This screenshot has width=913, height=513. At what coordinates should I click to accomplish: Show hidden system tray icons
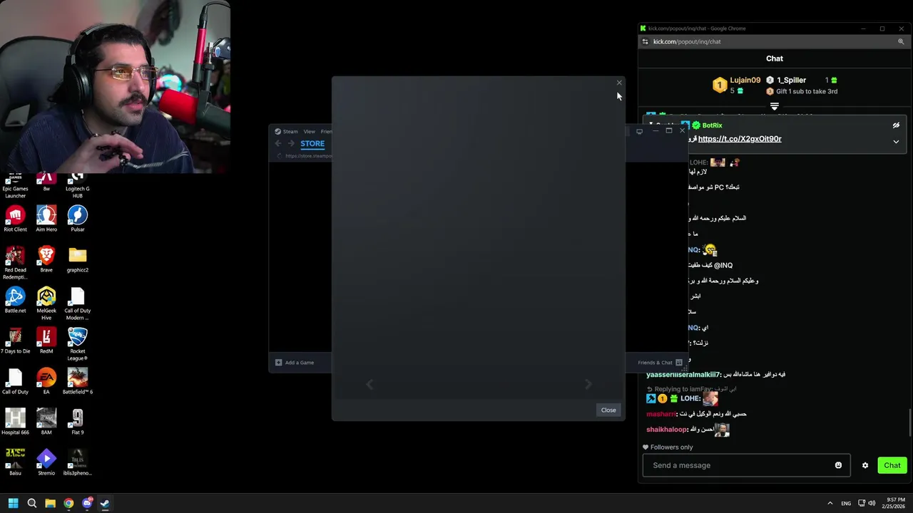830,504
